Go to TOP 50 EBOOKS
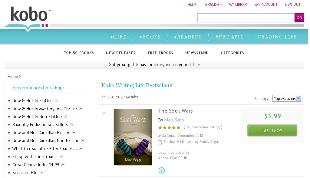 click(79, 53)
